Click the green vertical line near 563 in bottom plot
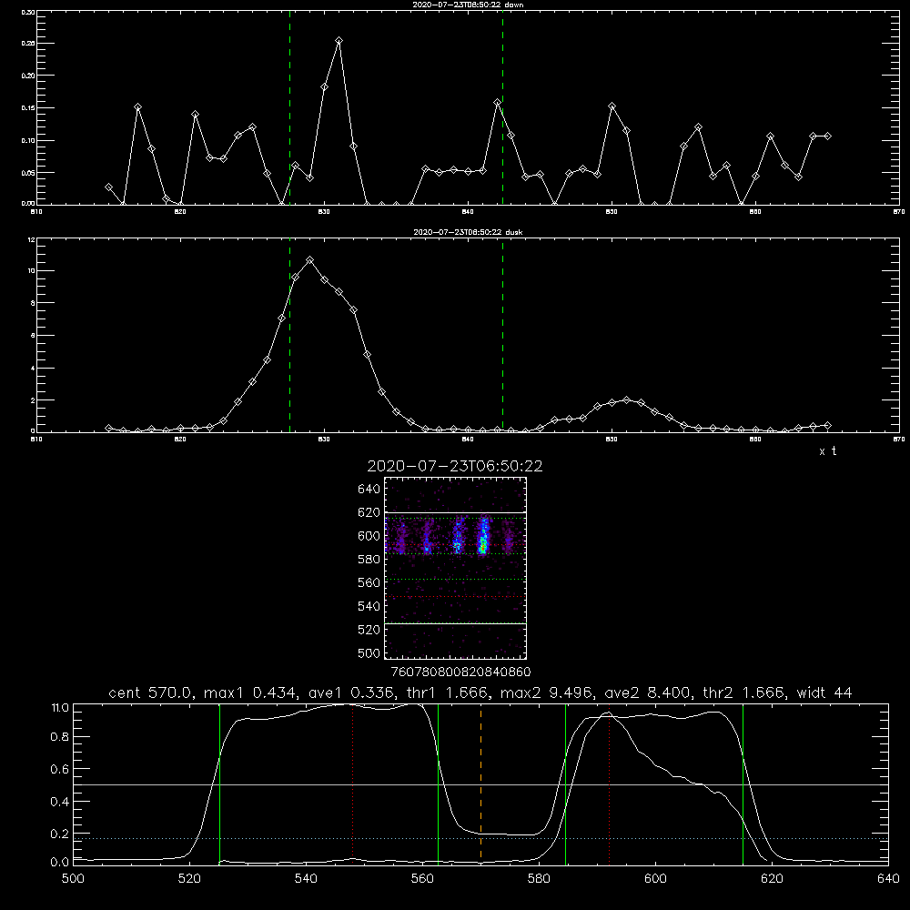 pyautogui.click(x=439, y=784)
